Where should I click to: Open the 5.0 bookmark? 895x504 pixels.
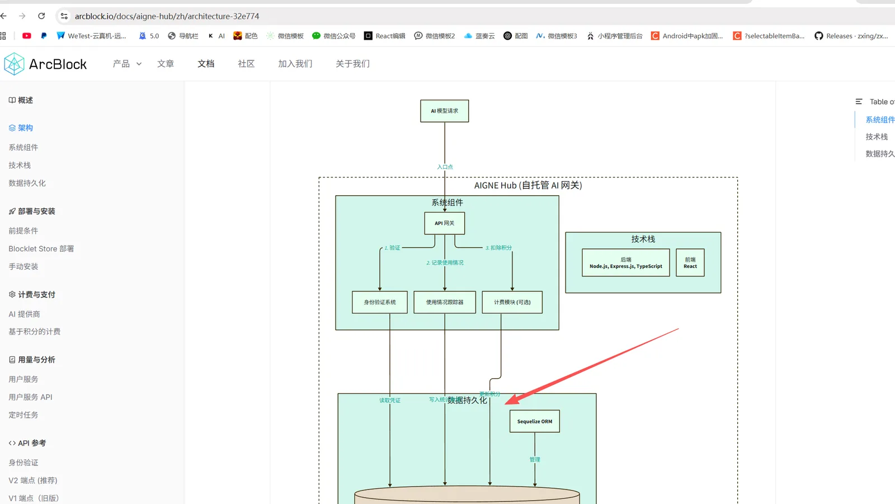pos(149,36)
